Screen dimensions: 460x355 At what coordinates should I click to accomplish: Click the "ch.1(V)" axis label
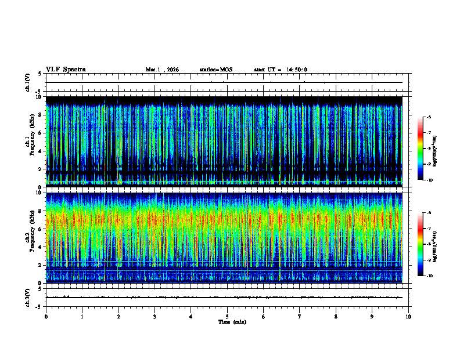[27, 82]
